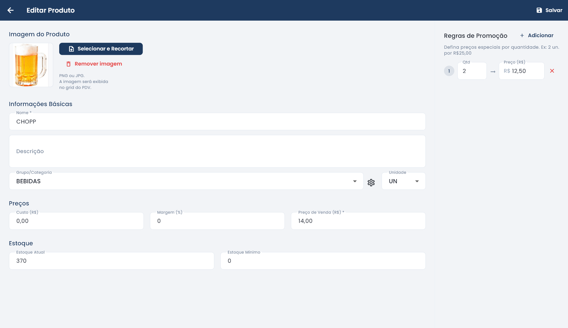Screen dimensions: 568x328
Task: Delete promotion rule with red X
Action: click(x=552, y=71)
